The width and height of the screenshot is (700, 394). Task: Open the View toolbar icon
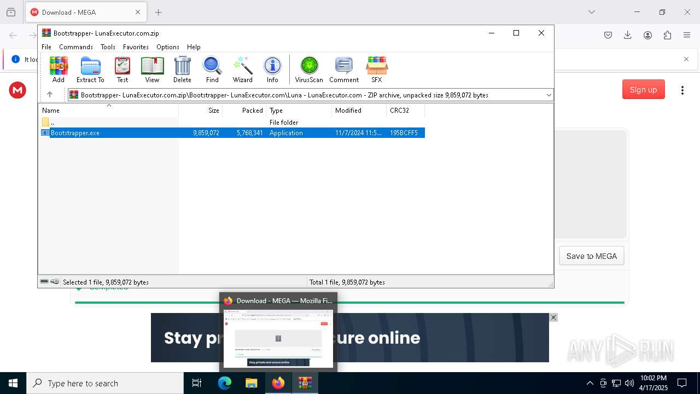(x=152, y=69)
